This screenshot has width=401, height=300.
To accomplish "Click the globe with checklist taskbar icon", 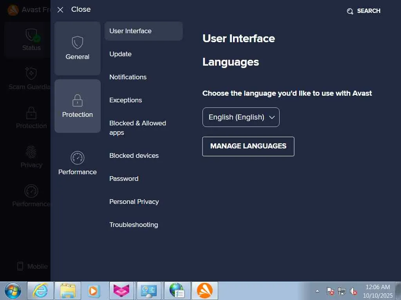I will point(177,291).
